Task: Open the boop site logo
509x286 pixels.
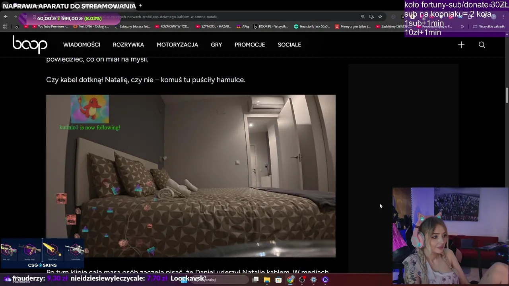Action: (x=30, y=44)
